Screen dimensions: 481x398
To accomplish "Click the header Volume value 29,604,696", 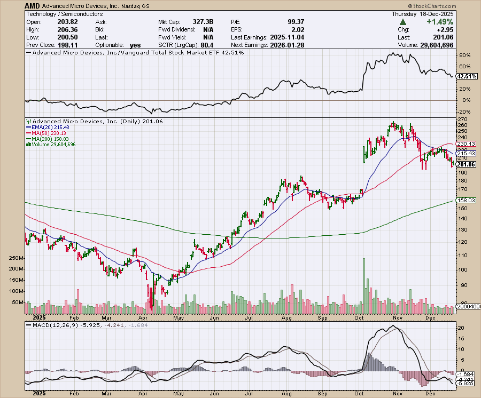I will [x=437, y=45].
